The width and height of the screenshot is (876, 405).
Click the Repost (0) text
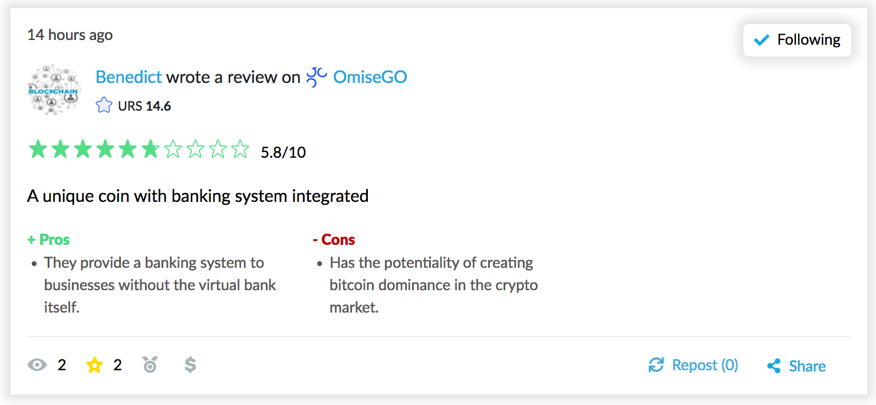[704, 365]
